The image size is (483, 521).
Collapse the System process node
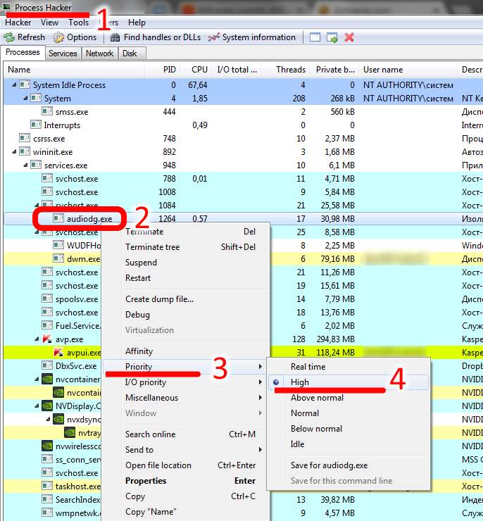pos(25,99)
